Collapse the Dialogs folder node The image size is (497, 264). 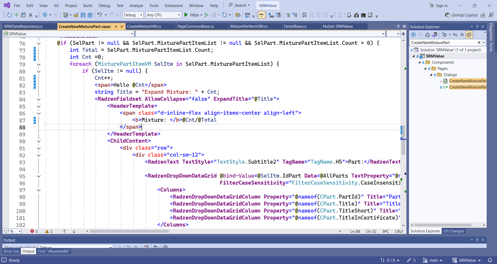pyautogui.click(x=431, y=75)
